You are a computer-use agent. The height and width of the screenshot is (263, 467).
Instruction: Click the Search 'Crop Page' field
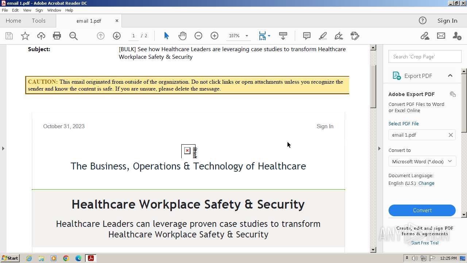pos(425,57)
